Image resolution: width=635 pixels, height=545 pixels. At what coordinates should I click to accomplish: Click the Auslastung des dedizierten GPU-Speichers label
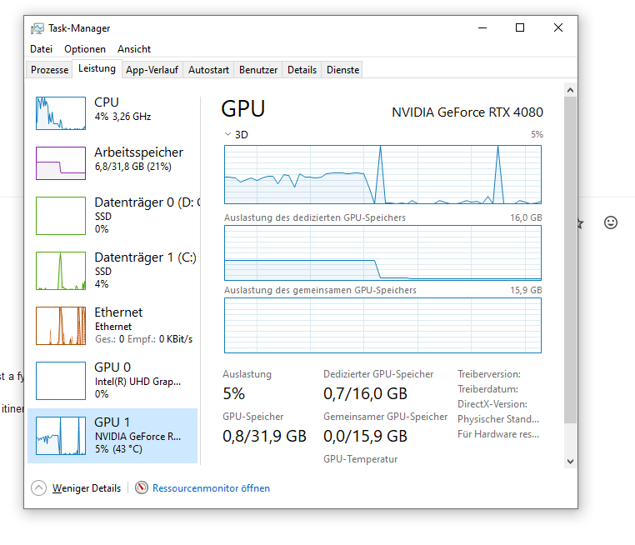click(315, 217)
